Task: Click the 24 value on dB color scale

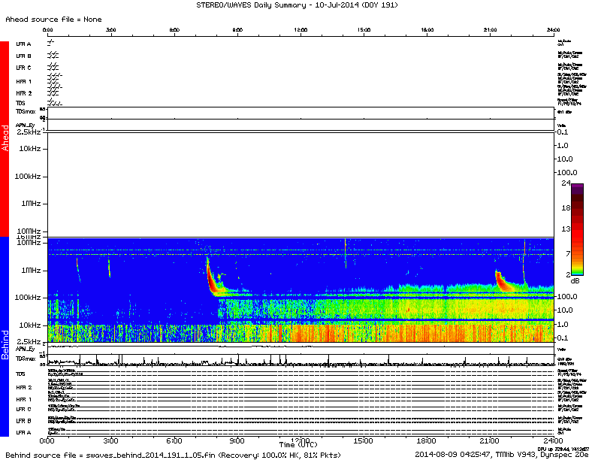Action: tap(566, 183)
